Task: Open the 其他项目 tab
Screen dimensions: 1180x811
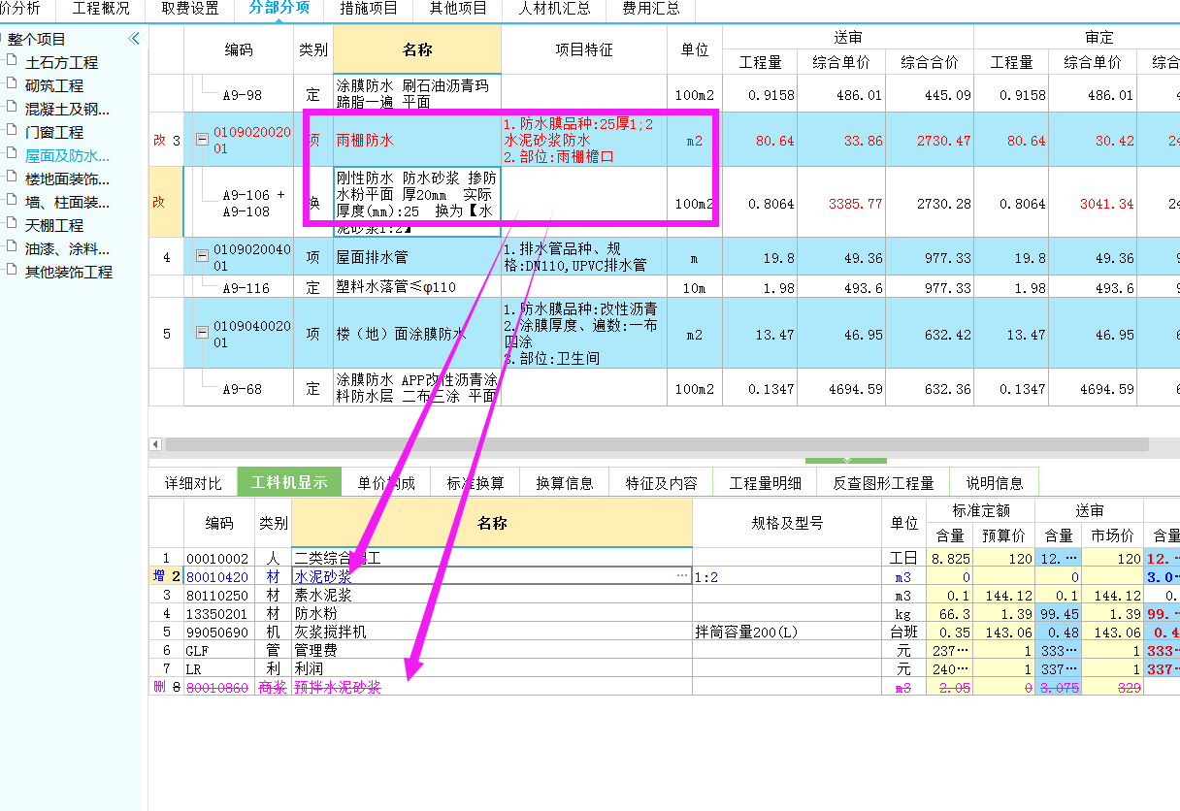Action: pos(458,9)
